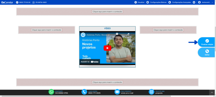Image resolution: width=216 pixels, height=97 pixels.
Task: Select the VÍDEO block title
Action: click(x=107, y=29)
